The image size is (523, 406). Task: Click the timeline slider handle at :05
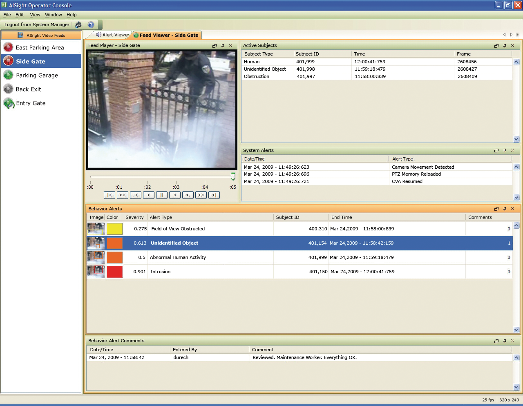[232, 176]
